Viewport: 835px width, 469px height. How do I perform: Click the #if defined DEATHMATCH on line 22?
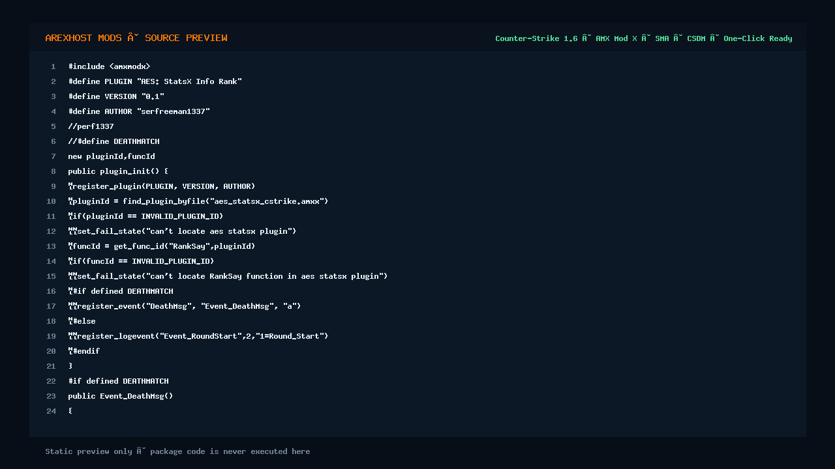click(x=118, y=381)
